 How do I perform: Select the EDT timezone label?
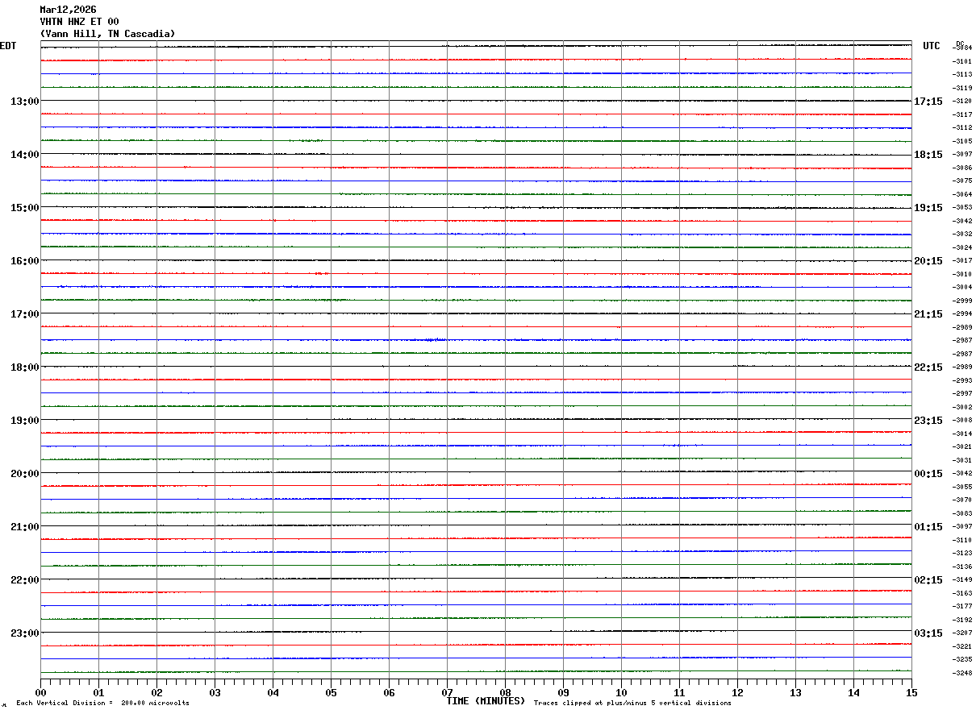(x=8, y=46)
